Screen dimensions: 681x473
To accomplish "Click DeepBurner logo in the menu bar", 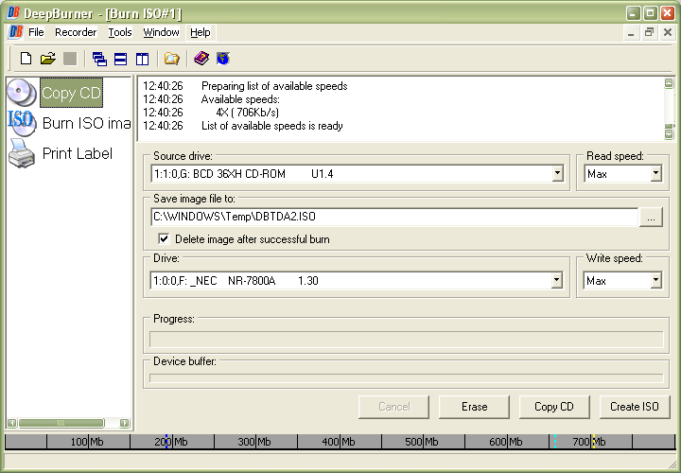I will [x=15, y=32].
